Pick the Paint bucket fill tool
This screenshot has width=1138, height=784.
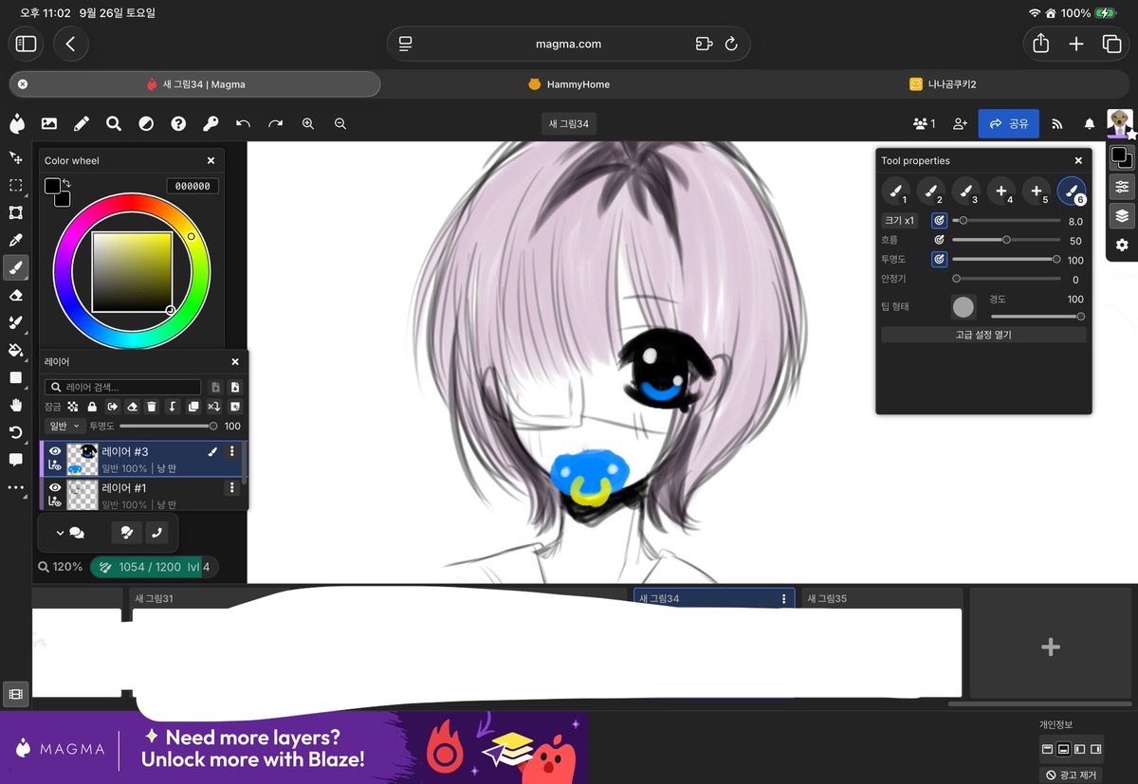(x=15, y=350)
